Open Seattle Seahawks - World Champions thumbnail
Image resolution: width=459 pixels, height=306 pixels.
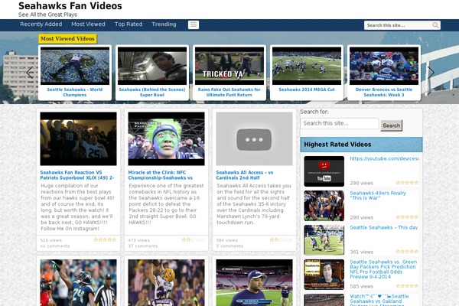pos(75,67)
